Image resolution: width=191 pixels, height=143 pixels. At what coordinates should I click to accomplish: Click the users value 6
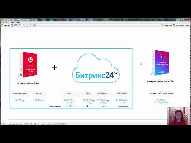tap(87, 106)
